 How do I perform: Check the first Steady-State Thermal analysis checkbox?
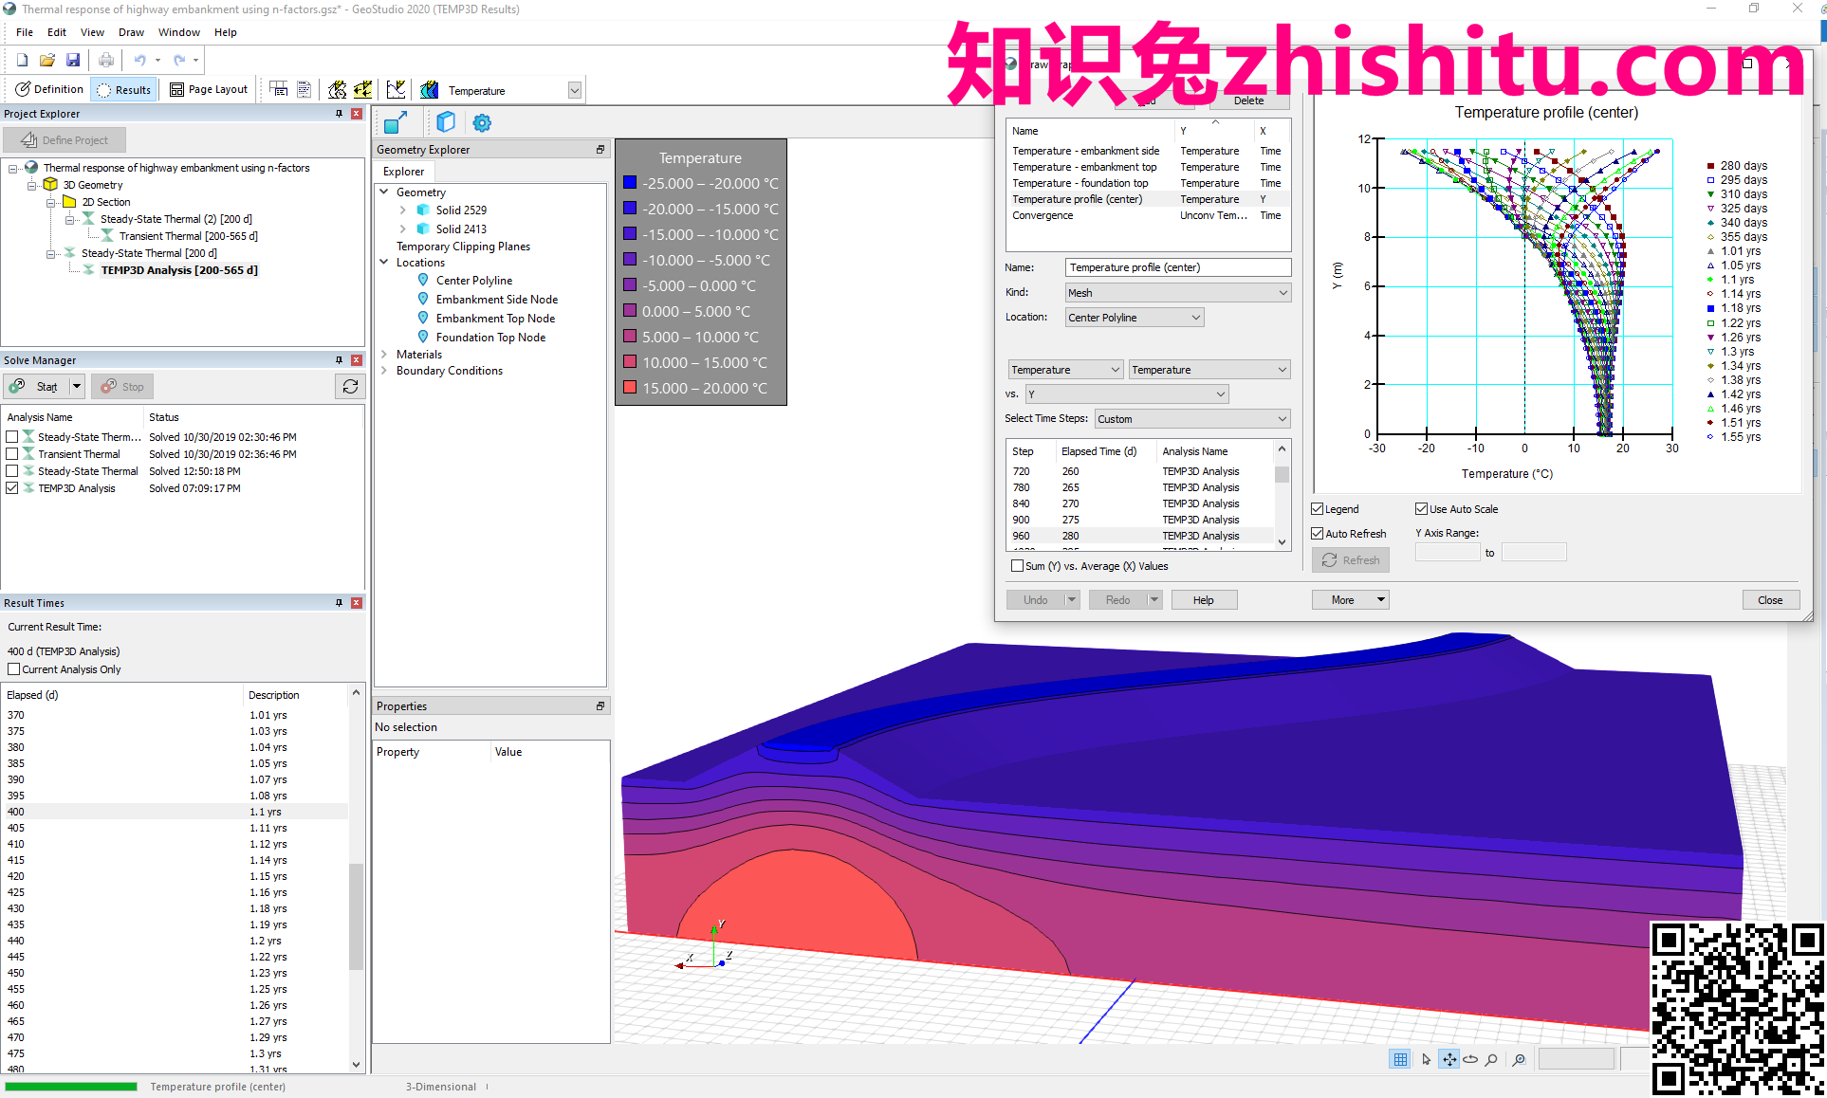[12, 437]
